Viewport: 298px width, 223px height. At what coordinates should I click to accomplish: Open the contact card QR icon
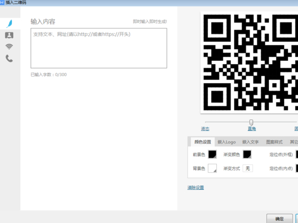(9, 35)
